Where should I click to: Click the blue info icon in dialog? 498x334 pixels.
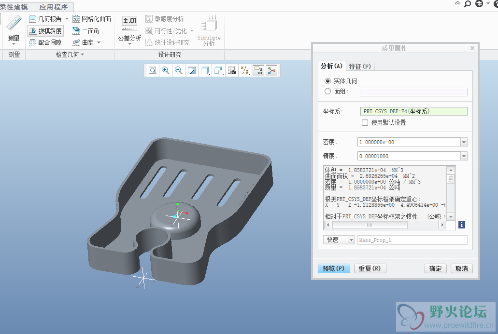pos(462,225)
